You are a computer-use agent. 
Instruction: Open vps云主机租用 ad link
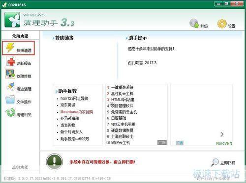click(123, 124)
